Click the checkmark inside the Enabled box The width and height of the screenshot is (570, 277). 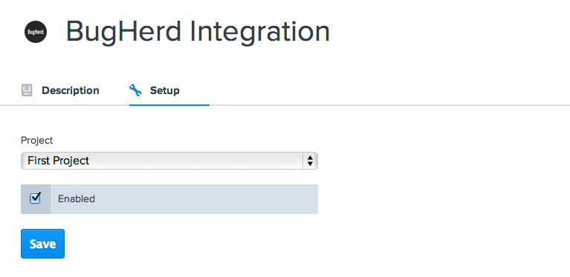pyautogui.click(x=35, y=198)
